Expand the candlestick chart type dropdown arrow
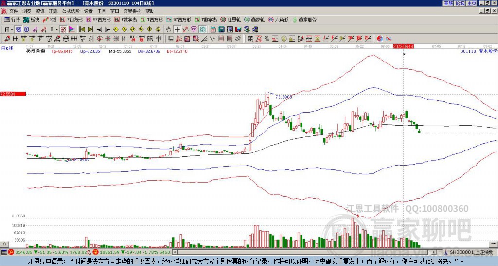The width and height of the screenshot is (498, 266). (x=57, y=30)
